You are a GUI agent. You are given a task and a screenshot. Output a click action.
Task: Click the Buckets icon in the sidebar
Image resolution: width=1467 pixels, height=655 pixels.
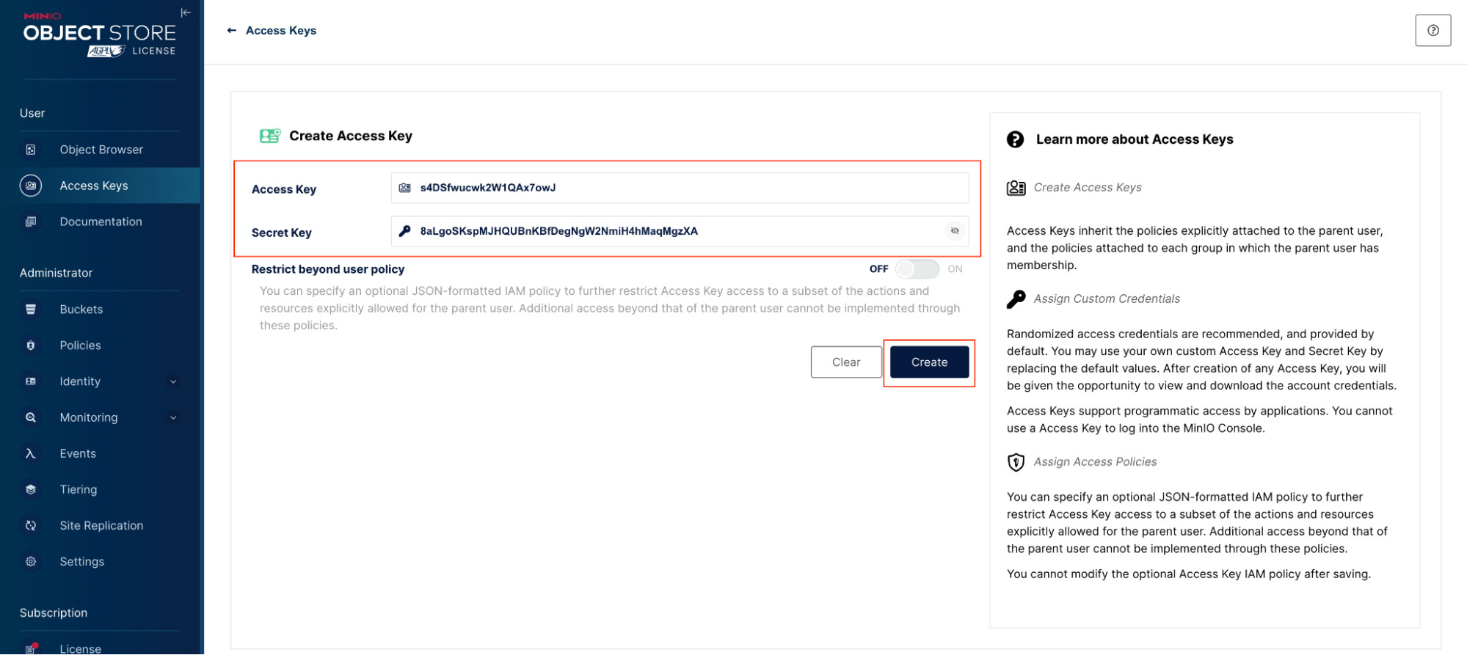(31, 310)
